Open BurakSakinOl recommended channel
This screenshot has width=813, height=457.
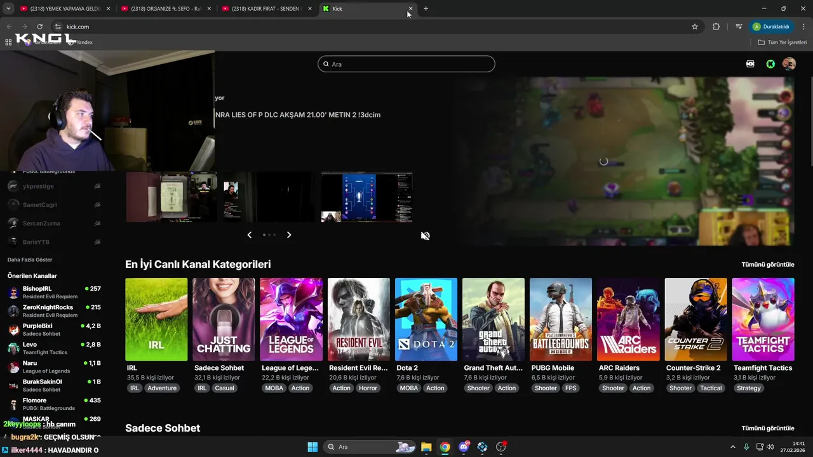click(54, 385)
